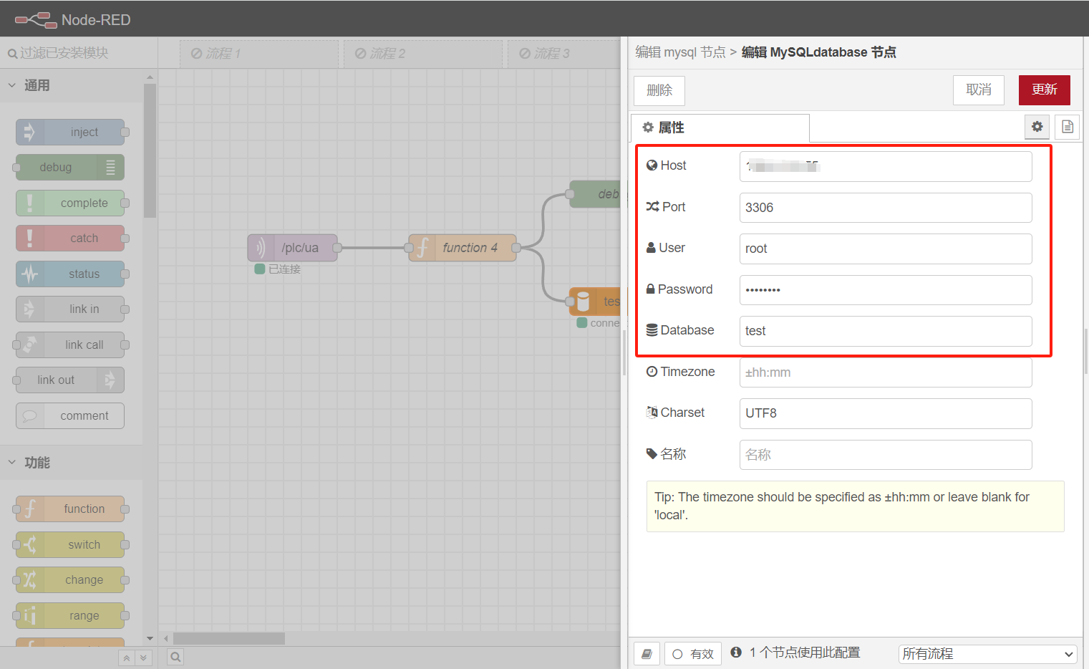Focus the Timezone input field
Viewport: 1089px width, 669px height.
click(x=886, y=372)
